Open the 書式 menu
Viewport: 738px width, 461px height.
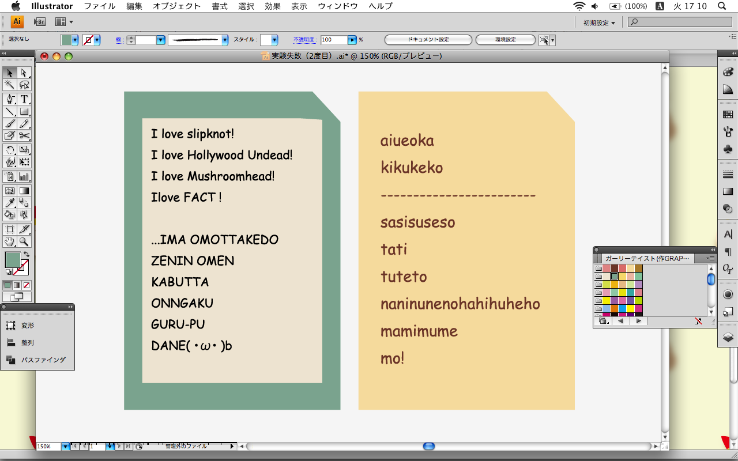point(220,6)
